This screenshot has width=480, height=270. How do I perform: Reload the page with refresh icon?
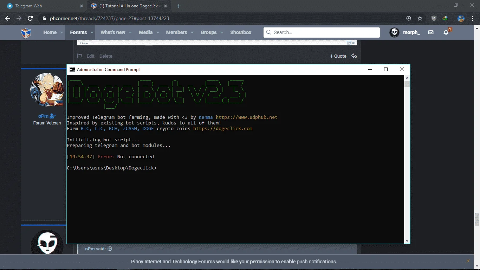pos(30,18)
